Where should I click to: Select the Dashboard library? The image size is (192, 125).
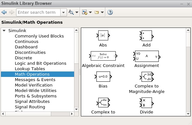(x=26, y=47)
